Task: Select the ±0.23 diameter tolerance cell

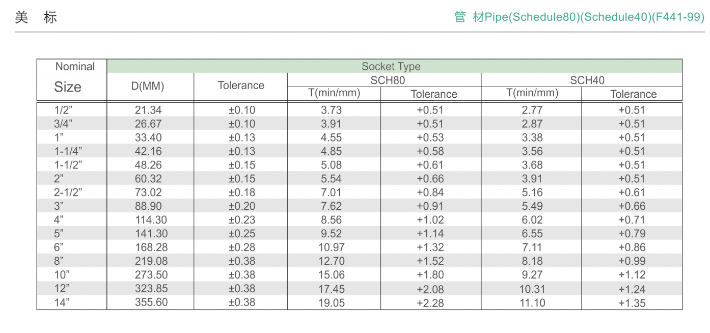Action: 242,220
